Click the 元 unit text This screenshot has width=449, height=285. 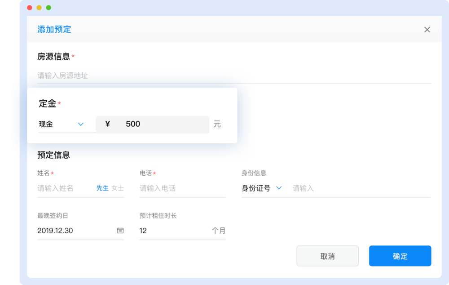click(217, 124)
